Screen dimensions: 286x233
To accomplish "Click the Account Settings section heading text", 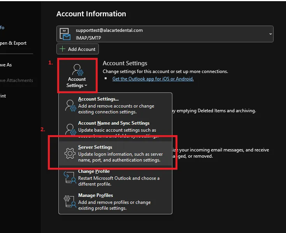I will pyautogui.click(x=125, y=63).
